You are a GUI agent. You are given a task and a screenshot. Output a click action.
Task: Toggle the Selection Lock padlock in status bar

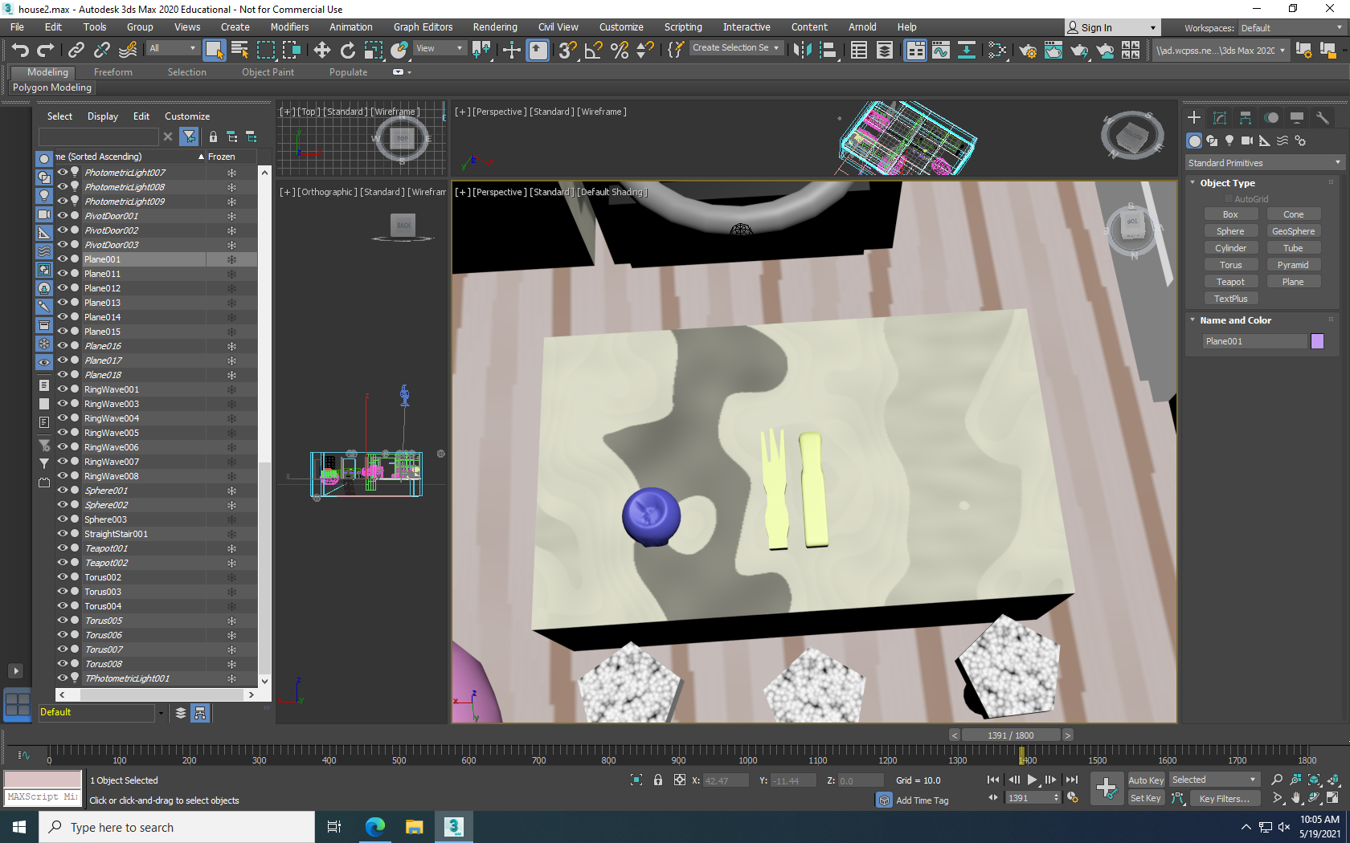pos(658,780)
